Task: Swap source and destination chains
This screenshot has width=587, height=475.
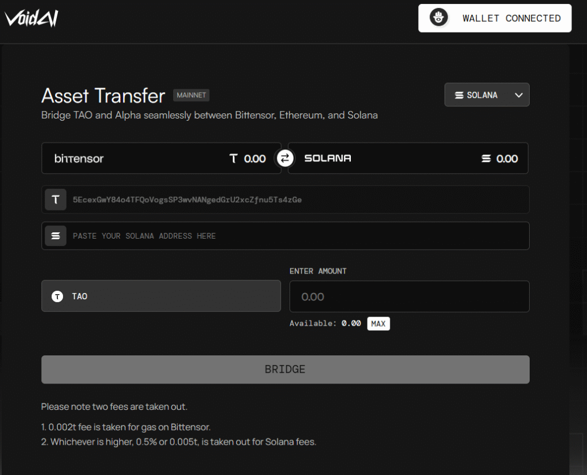Action: click(285, 158)
